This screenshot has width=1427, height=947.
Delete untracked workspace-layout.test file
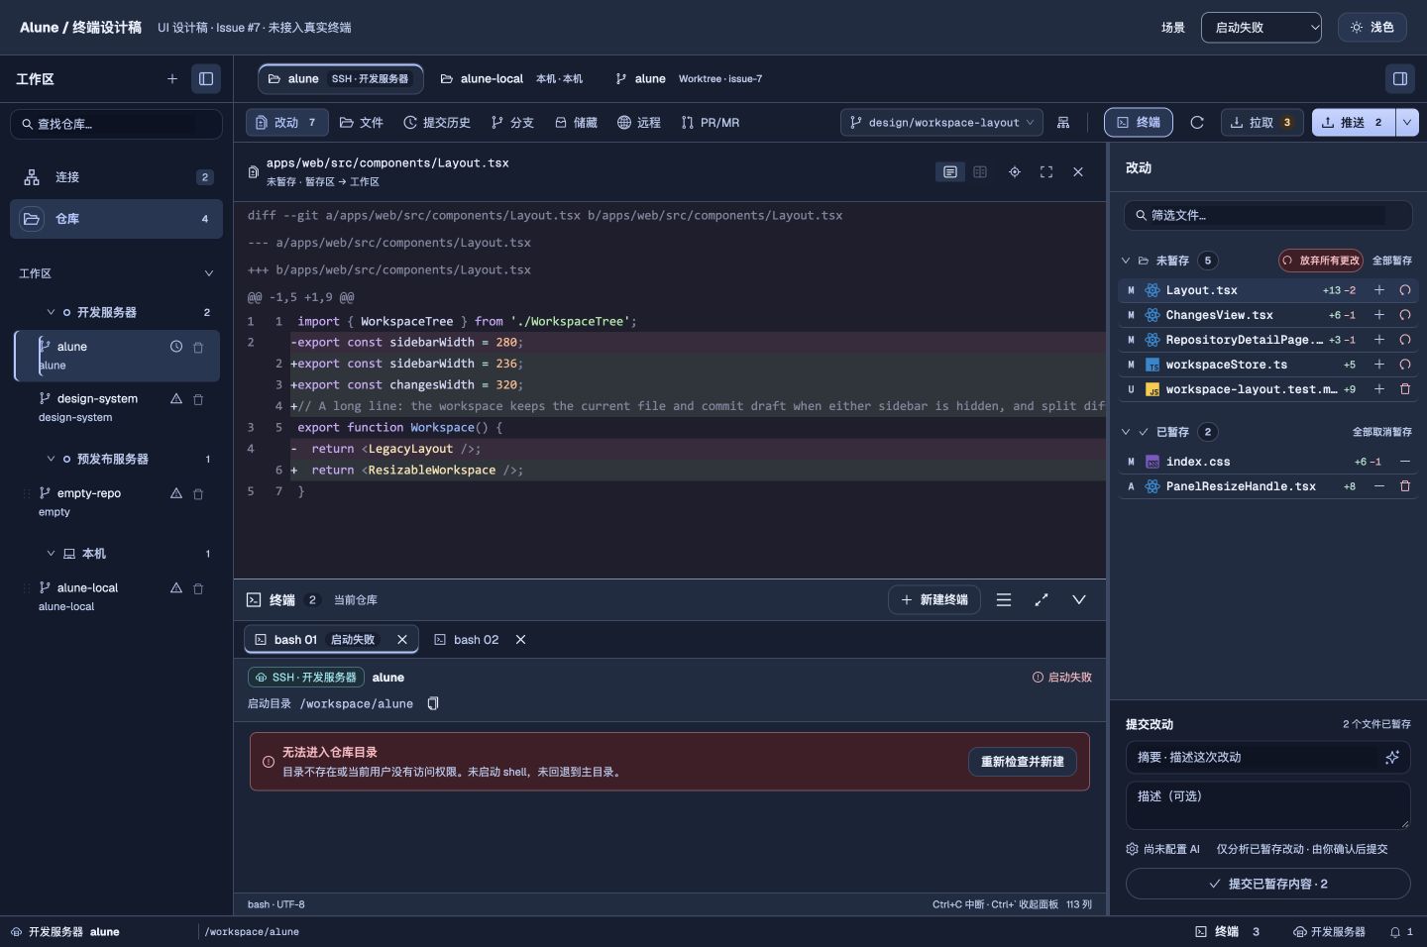coord(1404,389)
